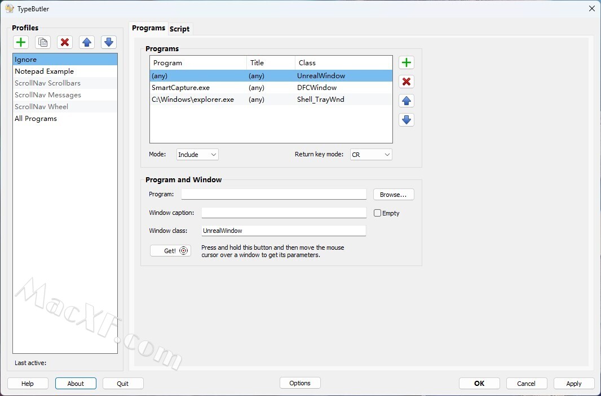Screen dimensions: 601x396
Task: Apply the current settings
Action: pyautogui.click(x=574, y=384)
